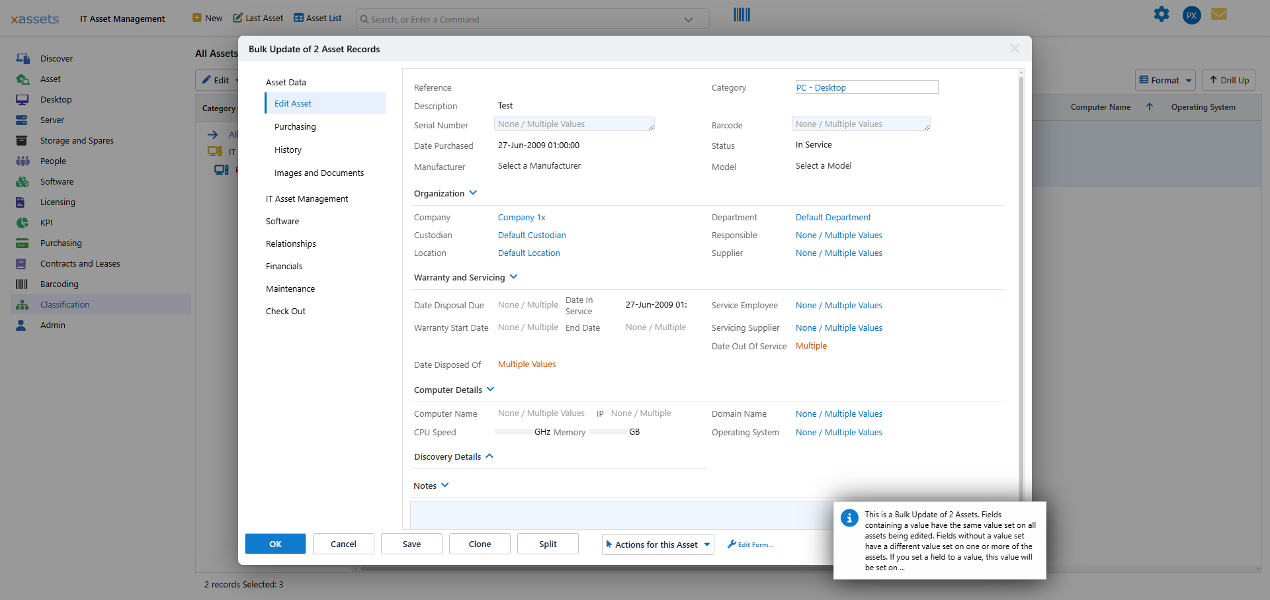
Task: Click the New asset toolbar button
Action: [x=208, y=18]
